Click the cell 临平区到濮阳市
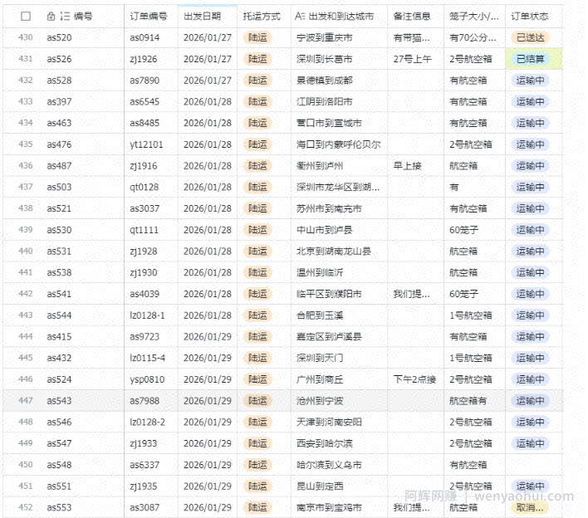 click(329, 294)
